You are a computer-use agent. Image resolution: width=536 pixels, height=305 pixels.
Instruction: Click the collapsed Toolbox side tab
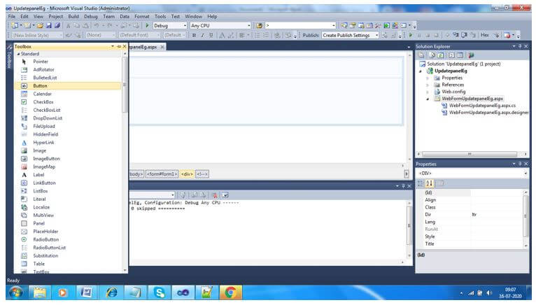[x=9, y=57]
